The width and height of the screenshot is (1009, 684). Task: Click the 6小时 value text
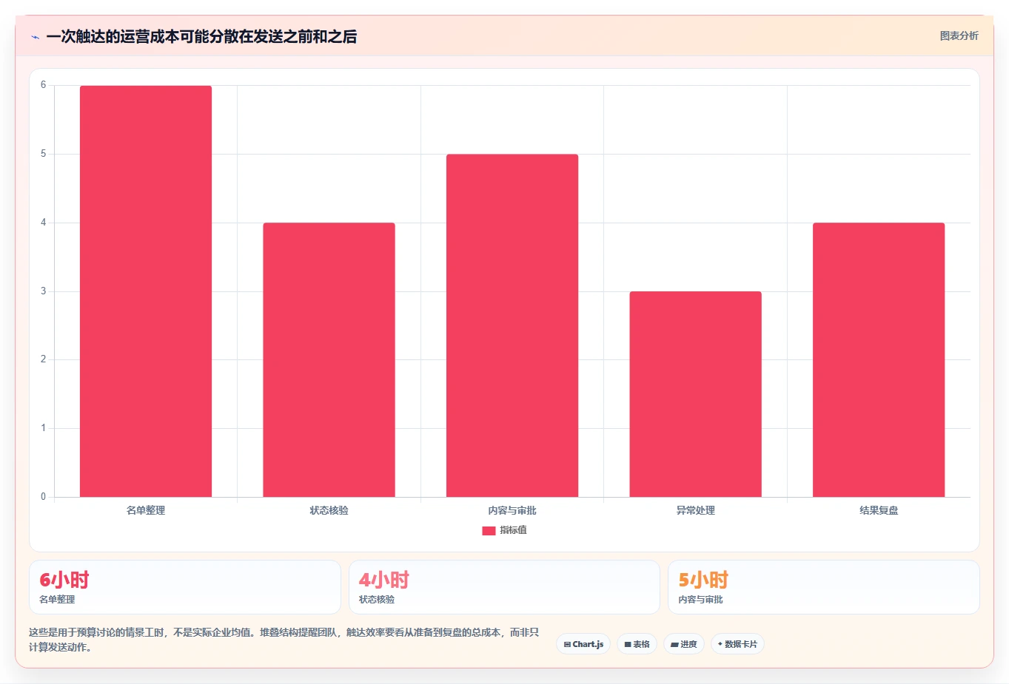pos(64,580)
